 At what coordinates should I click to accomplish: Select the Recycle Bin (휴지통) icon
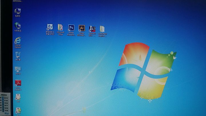pos(18,56)
